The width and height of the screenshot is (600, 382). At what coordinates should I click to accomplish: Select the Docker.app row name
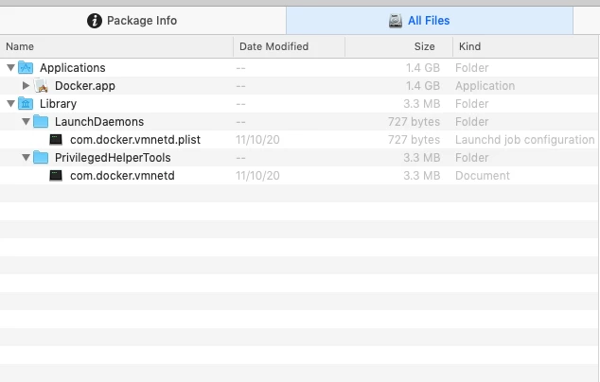click(85, 86)
